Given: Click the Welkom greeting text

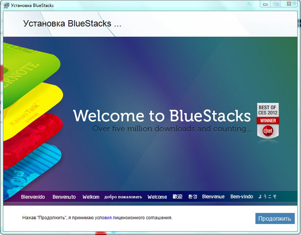Looking at the screenshot, I should [91, 197].
